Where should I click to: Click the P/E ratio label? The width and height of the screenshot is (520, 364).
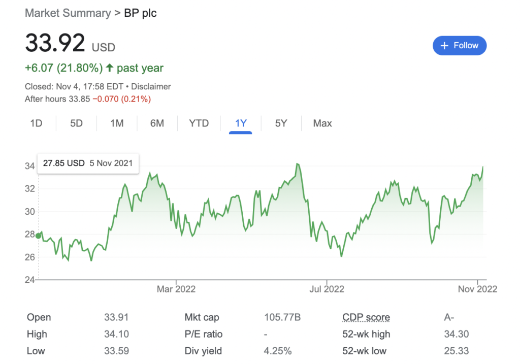(203, 334)
